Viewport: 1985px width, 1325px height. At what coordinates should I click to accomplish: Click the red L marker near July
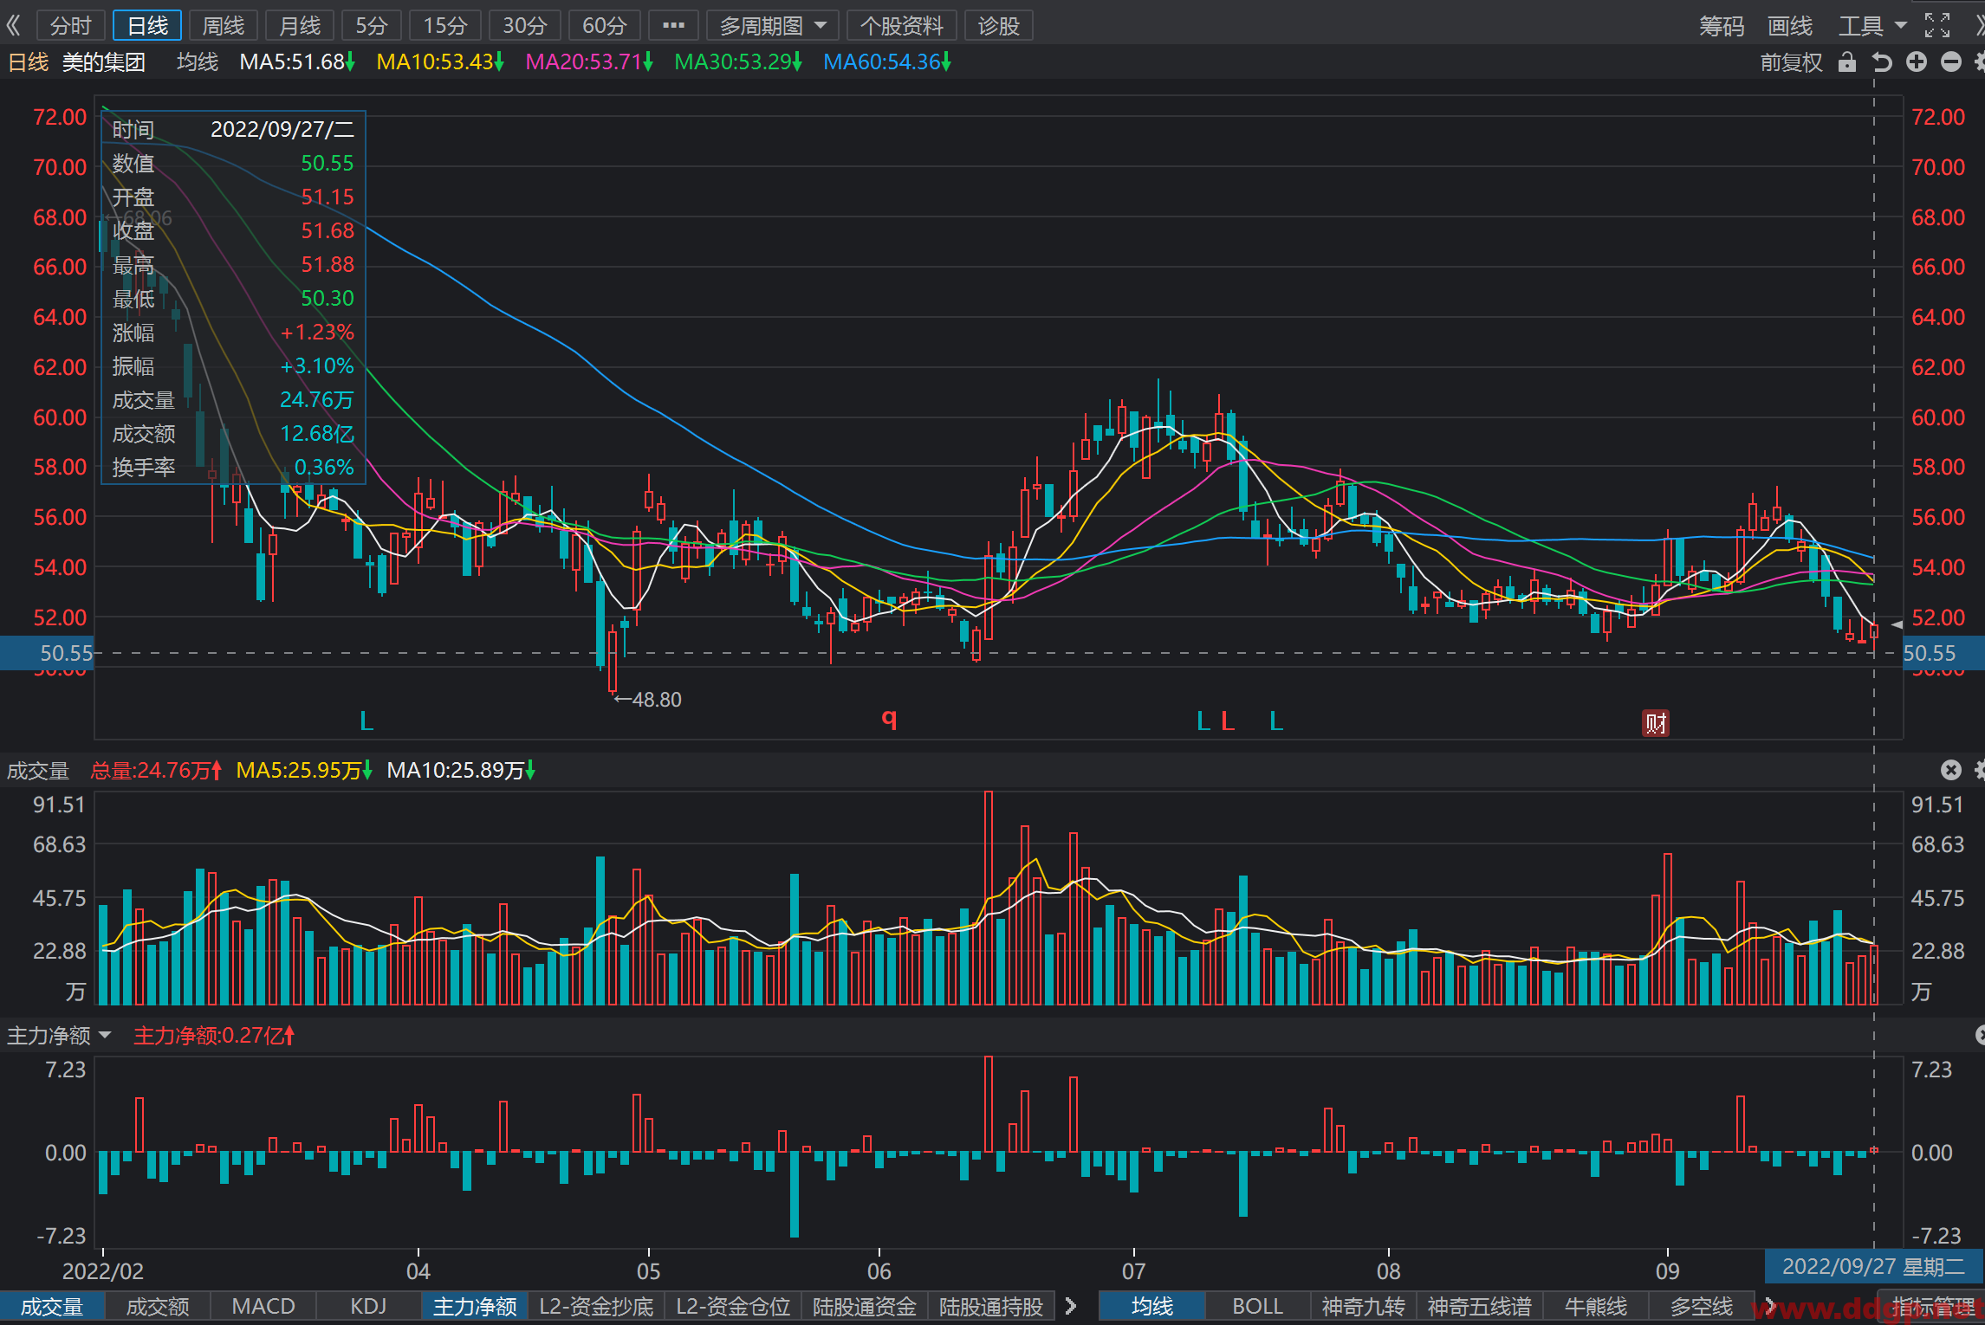click(x=1228, y=721)
